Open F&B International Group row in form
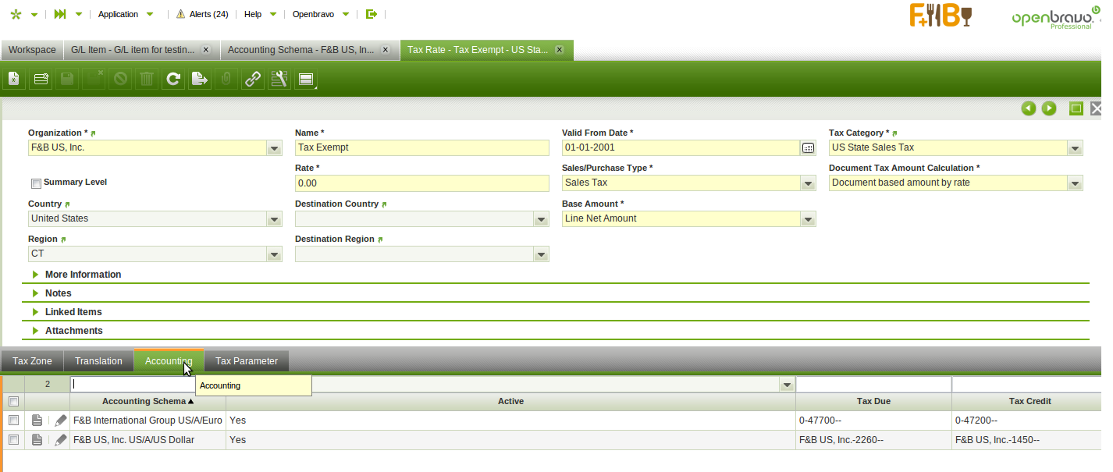1113x472 pixels. coord(37,421)
